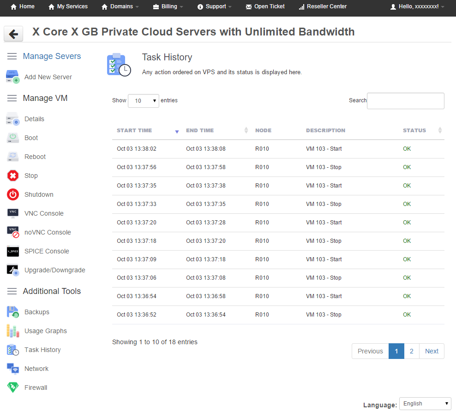Click the Add New Server icon

click(13, 77)
